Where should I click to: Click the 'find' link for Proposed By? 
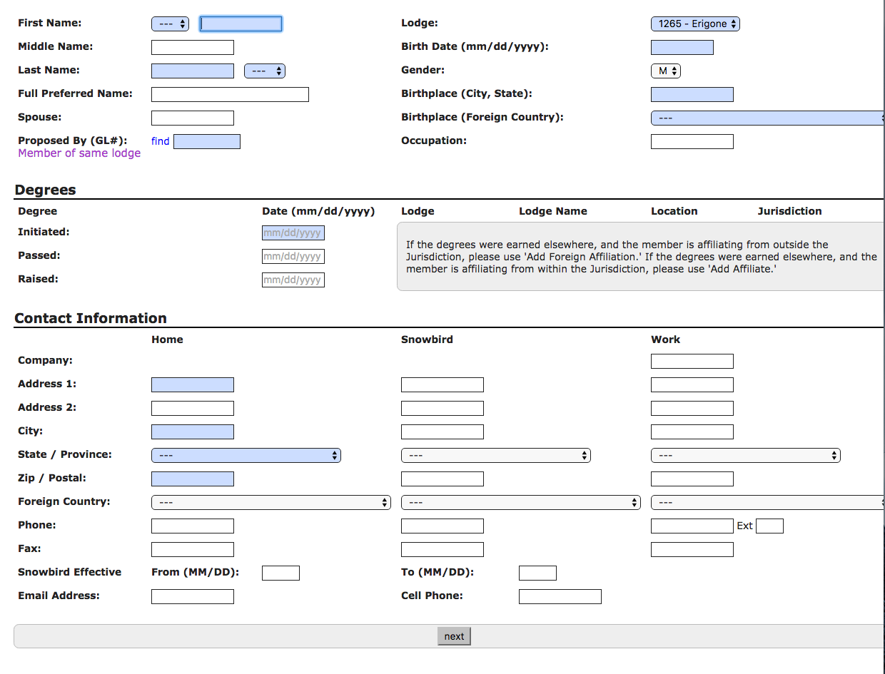coord(161,141)
